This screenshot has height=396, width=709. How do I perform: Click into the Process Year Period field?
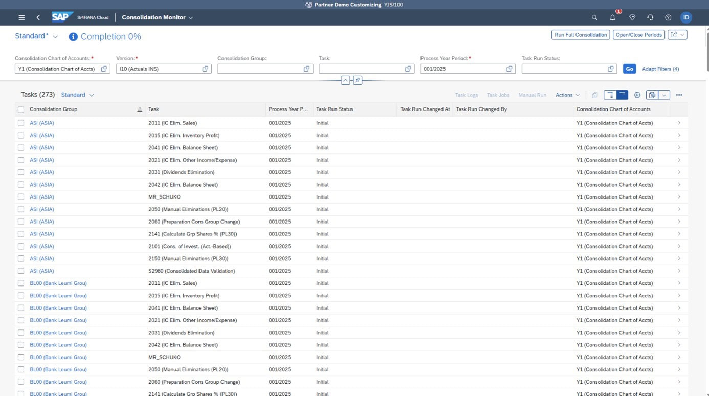463,69
